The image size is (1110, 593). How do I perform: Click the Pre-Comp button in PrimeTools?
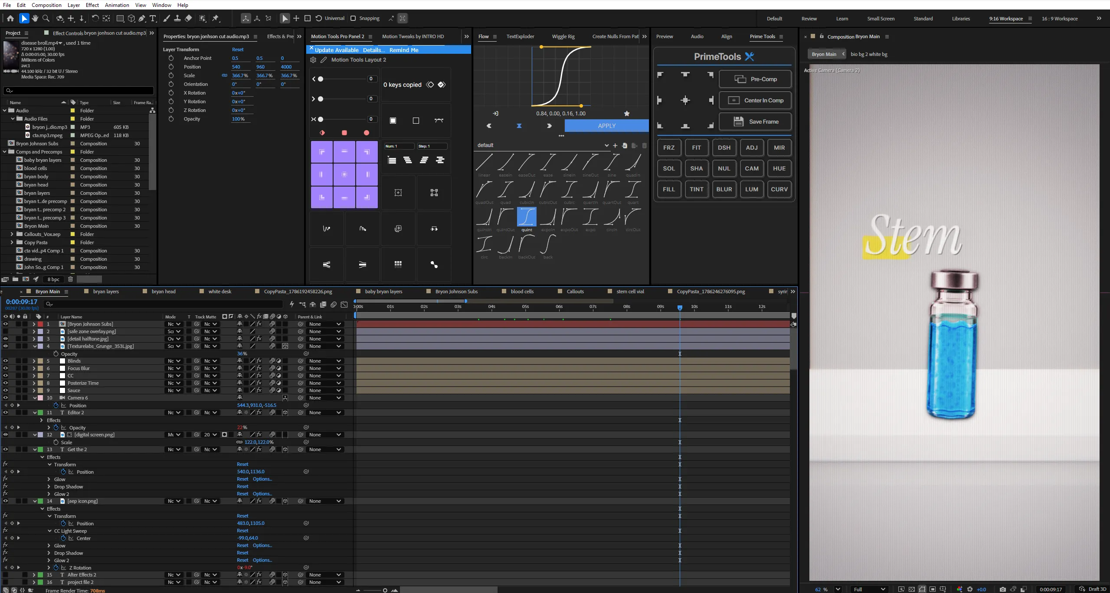(x=755, y=79)
